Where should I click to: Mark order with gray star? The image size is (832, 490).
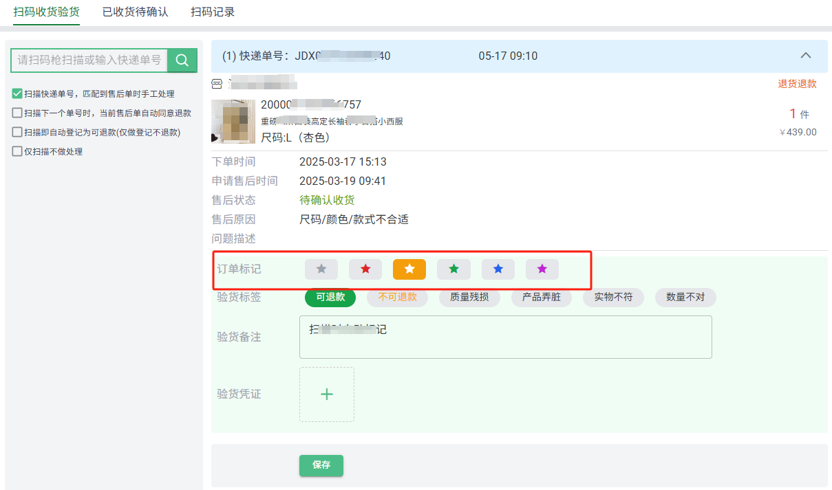click(321, 269)
